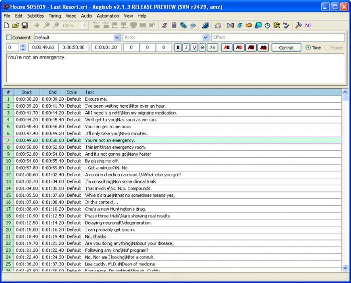The height and width of the screenshot is (283, 351).
Task: Open the Timing Post-Processor clock icon
Action: click(x=267, y=25)
